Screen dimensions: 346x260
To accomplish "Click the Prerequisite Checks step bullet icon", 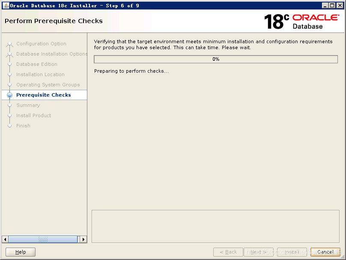I will [x=9, y=95].
